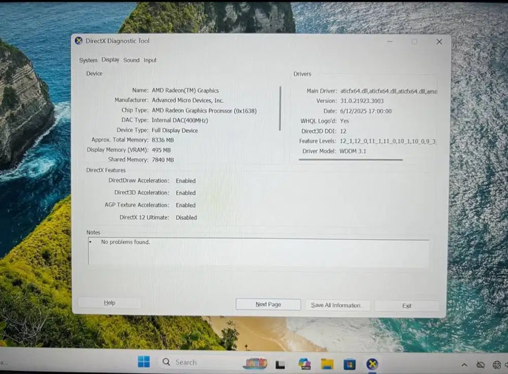Click the '7840 MB' shared memory value

163,160
